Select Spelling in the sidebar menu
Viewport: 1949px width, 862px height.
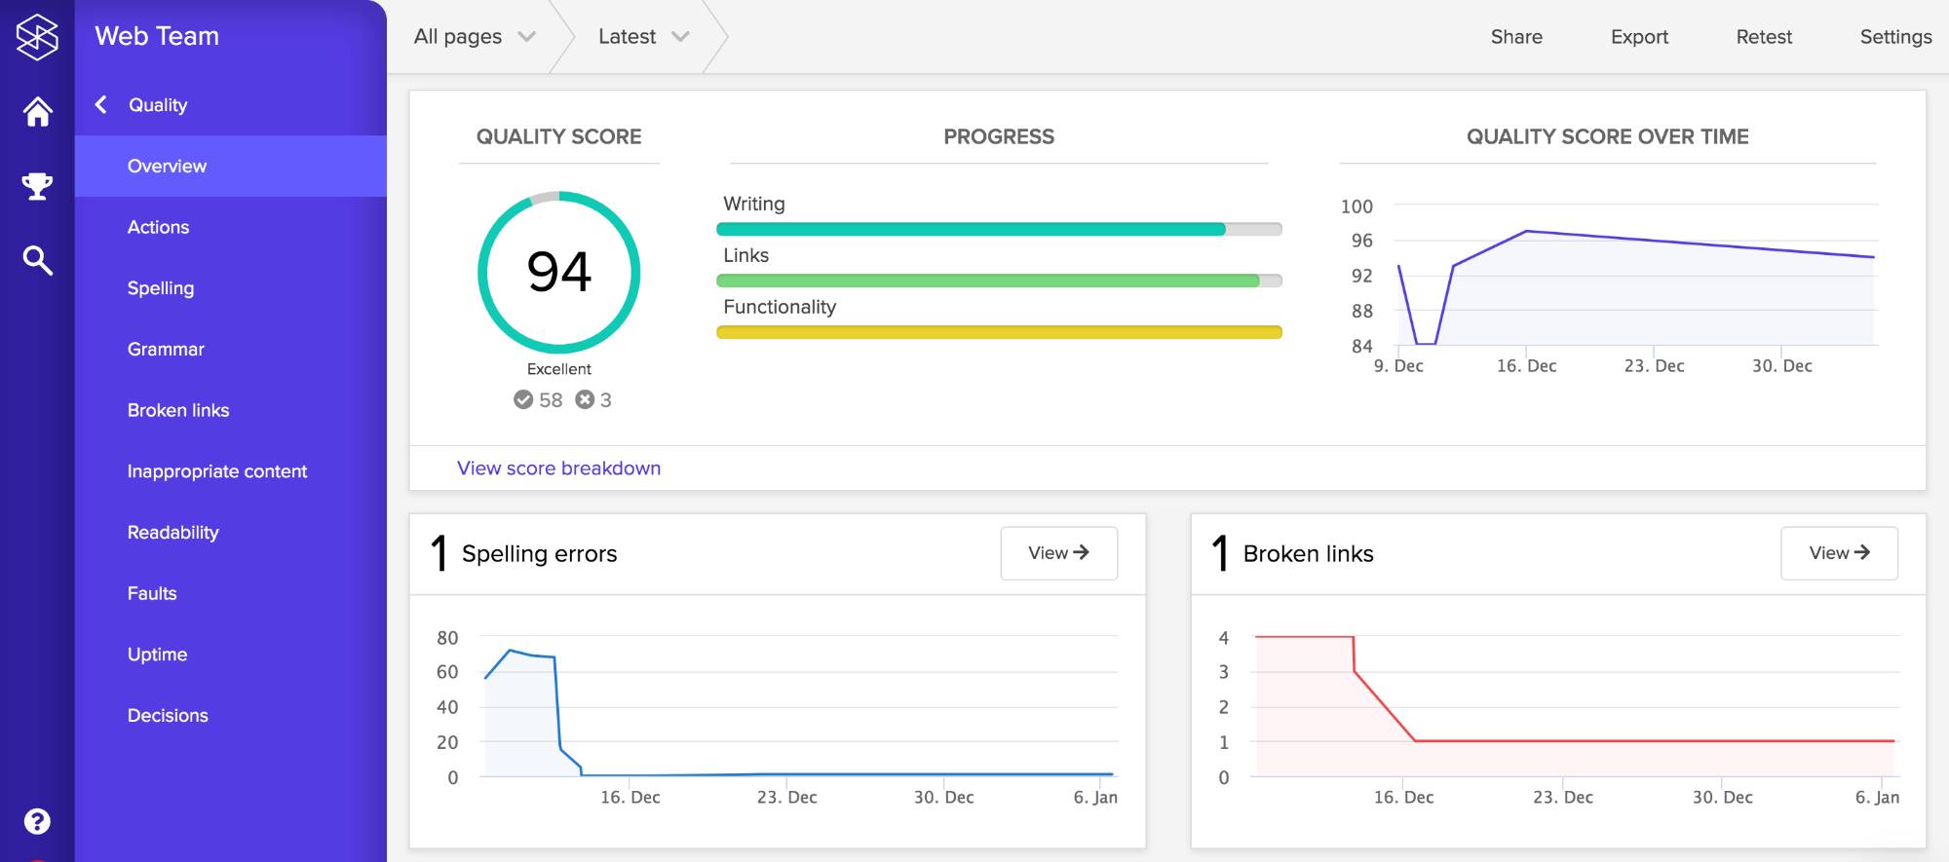[x=161, y=288]
